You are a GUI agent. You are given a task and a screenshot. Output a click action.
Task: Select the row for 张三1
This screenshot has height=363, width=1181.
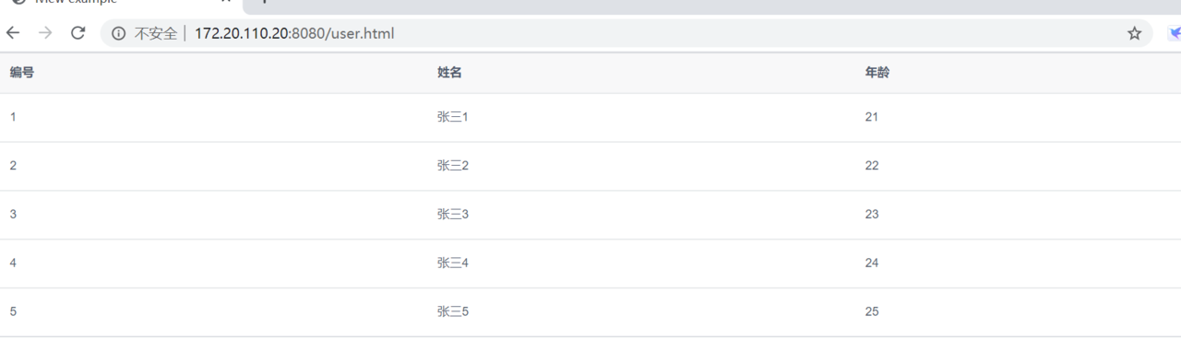pyautogui.click(x=590, y=118)
